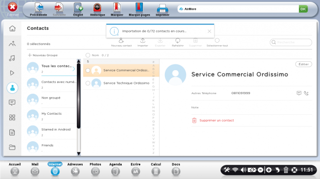Viewport: 320px width, 179px height.
Task: Select the Non groupé group
Action: 52,100
